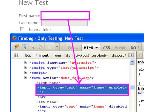
Task: Select the highlighted input fname node
Action: [x=82, y=90]
